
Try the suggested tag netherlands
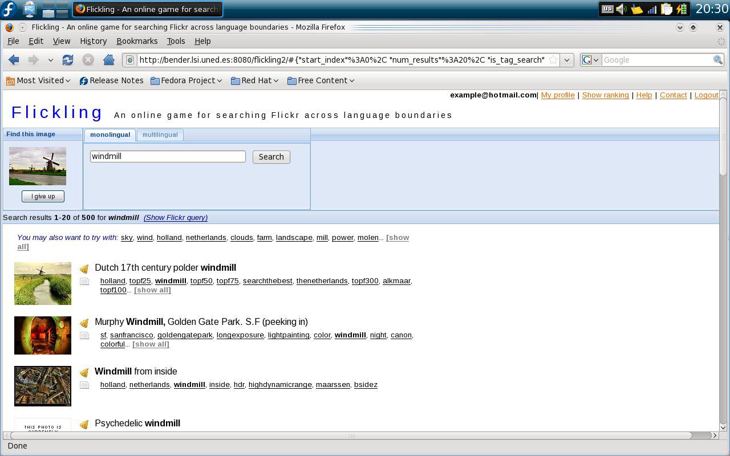click(x=206, y=238)
